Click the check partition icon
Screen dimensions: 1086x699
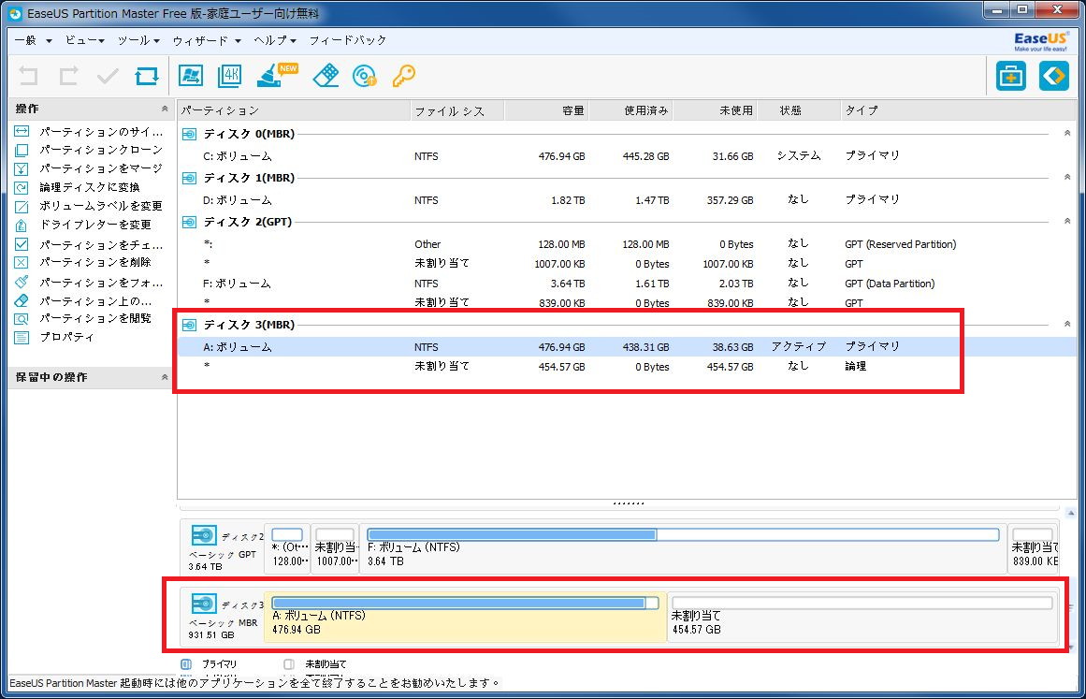(22, 244)
